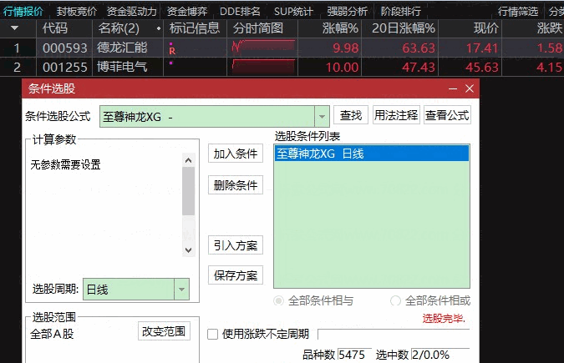
Task: Click current price 45.63
Action: (x=482, y=68)
